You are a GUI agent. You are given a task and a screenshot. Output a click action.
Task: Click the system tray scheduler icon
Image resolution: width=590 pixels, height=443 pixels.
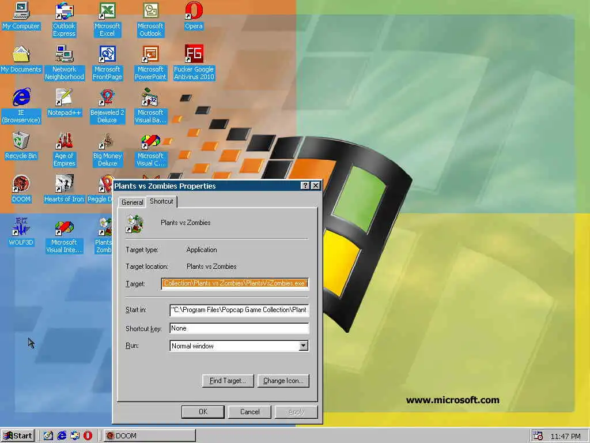point(538,436)
